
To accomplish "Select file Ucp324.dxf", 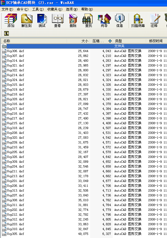I will coord(16,80).
